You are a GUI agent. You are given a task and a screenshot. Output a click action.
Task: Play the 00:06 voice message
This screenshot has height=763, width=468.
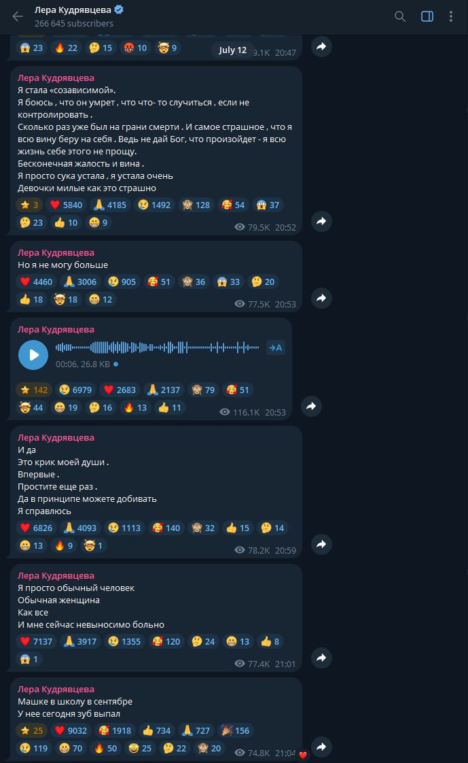[x=33, y=355]
